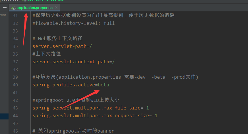Screen dimensions: 248x134
Task: Click the commented flowable.history-level line
Action: tap(73, 23)
